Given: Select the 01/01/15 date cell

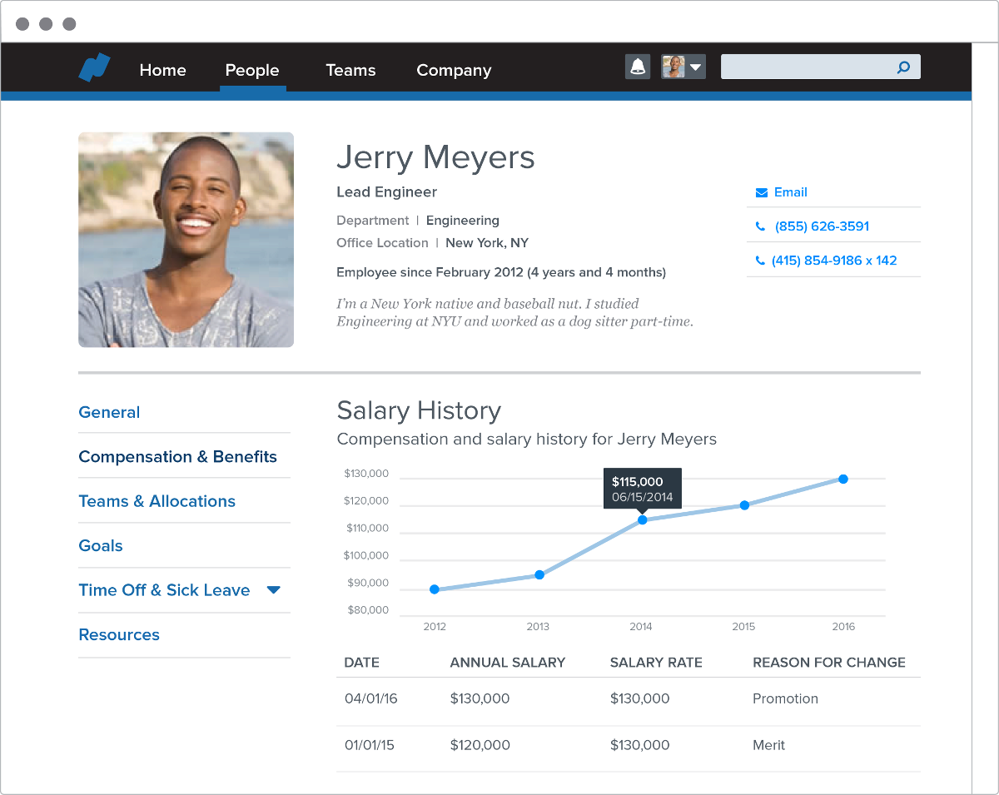Looking at the screenshot, I should click(370, 745).
